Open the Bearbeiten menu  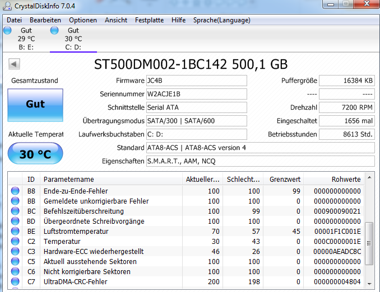45,20
